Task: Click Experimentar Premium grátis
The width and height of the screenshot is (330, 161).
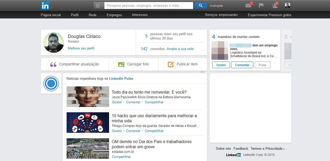Action: coord(270,15)
